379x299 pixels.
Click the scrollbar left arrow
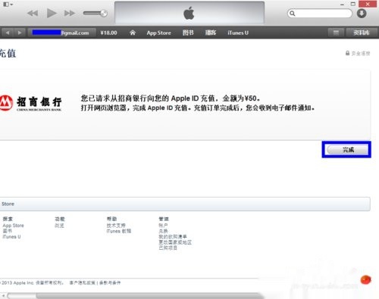3,296
